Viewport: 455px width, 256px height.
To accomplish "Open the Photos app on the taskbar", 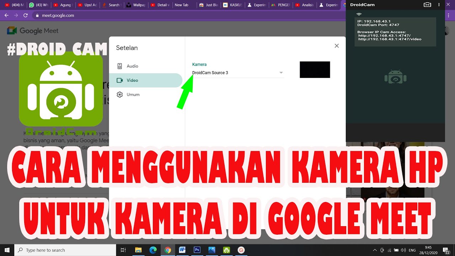I will click(x=212, y=250).
